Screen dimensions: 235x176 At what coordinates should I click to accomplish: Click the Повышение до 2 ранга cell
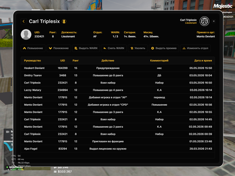pyautogui.click(x=108, y=127)
